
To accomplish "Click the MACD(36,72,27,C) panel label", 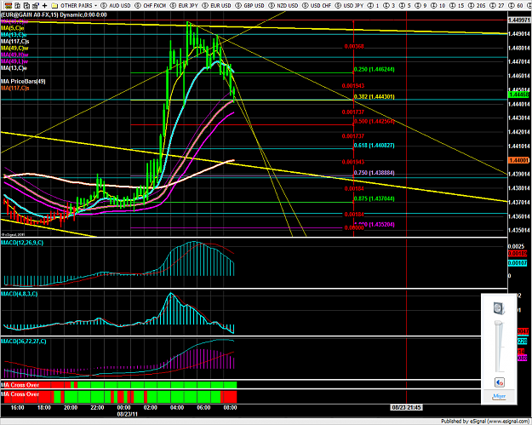I will 24,342.
